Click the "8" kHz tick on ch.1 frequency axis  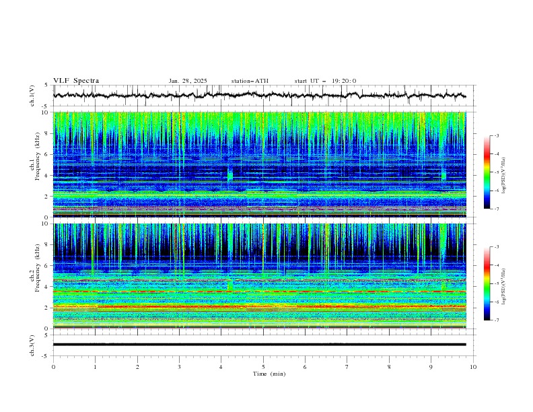(46, 133)
